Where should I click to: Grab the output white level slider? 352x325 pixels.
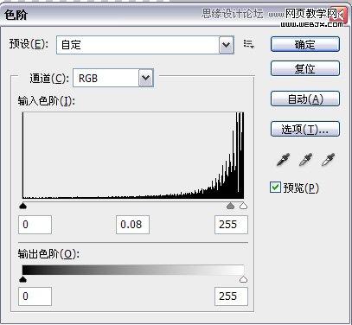pos(243,279)
